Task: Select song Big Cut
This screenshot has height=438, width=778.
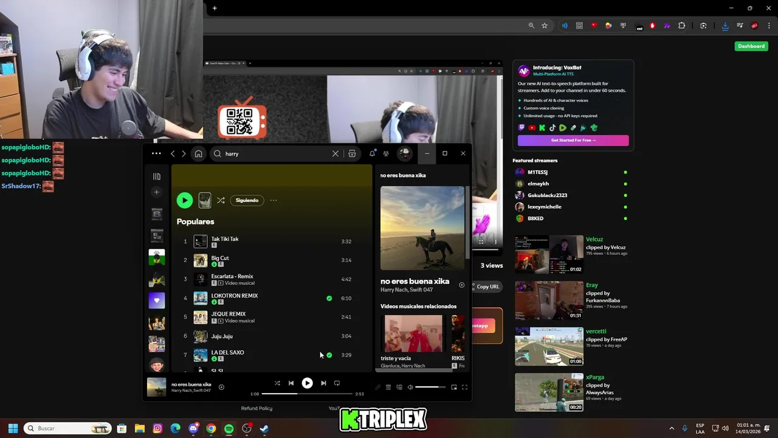Action: 220,258
